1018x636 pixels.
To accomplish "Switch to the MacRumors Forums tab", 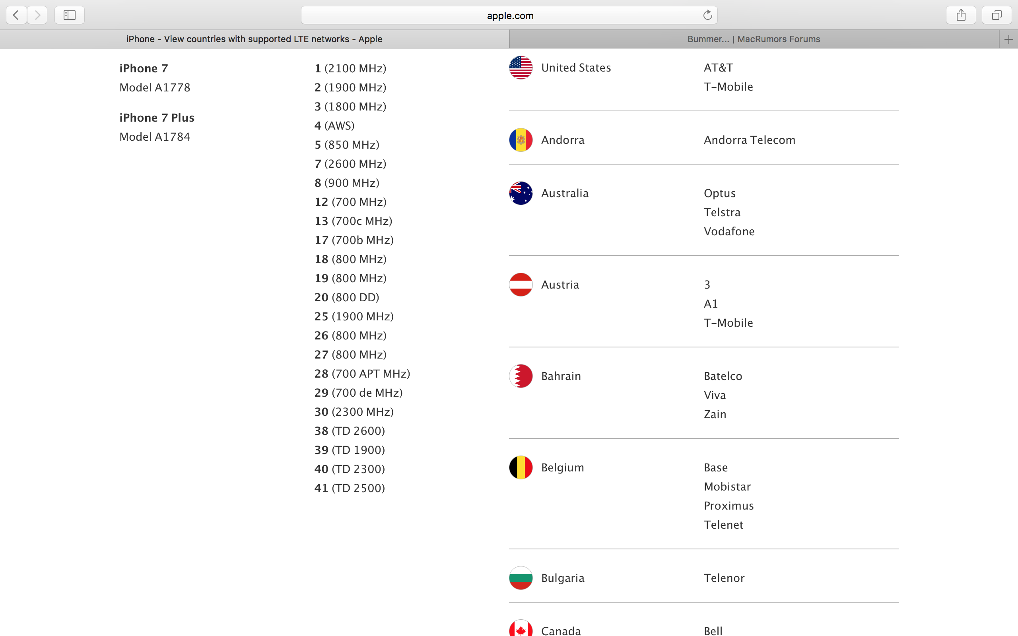I will coord(754,39).
